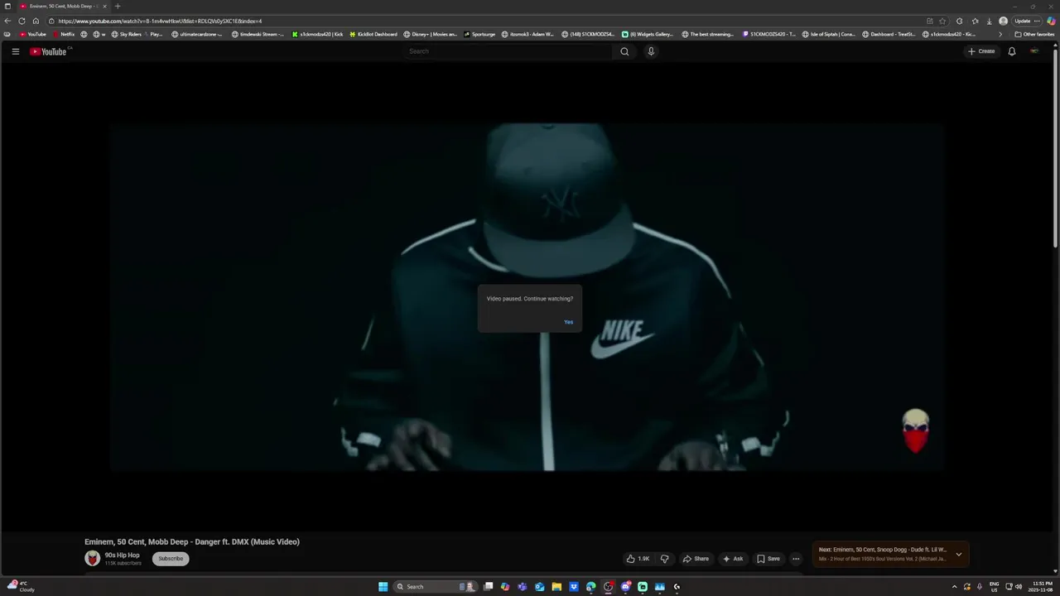
Task: Click the video title Danger ft. DMX
Action: click(192, 542)
